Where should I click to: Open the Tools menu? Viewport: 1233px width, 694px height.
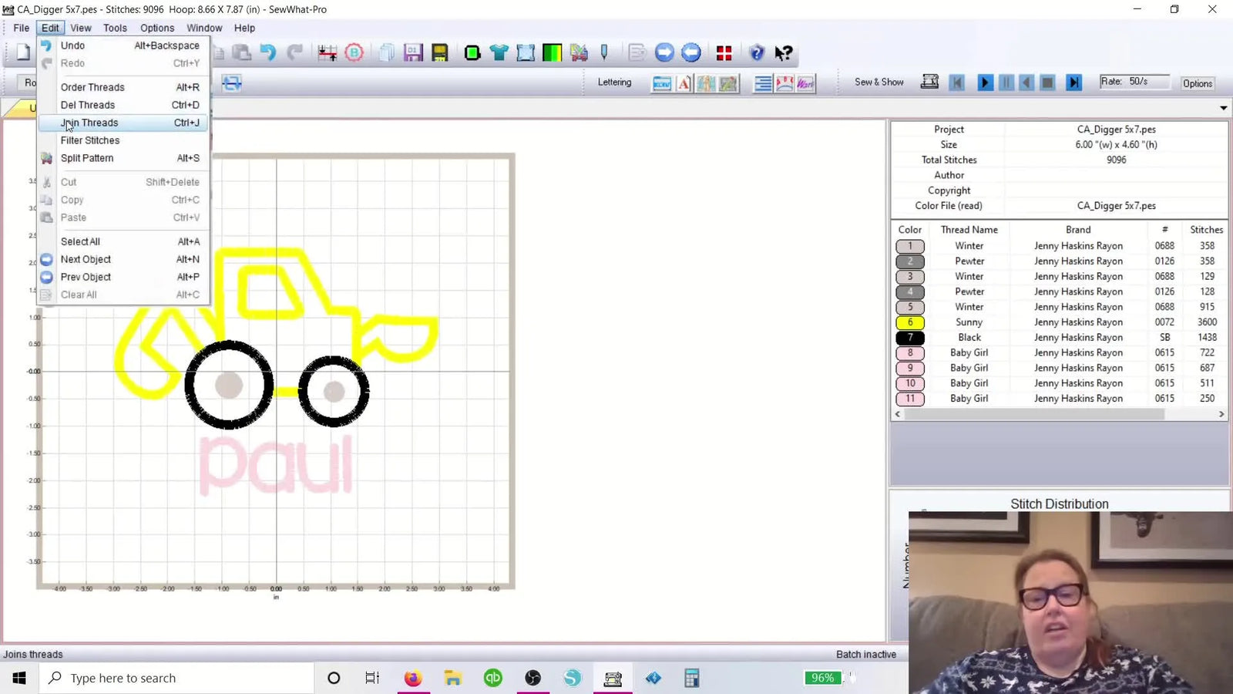[x=115, y=28]
